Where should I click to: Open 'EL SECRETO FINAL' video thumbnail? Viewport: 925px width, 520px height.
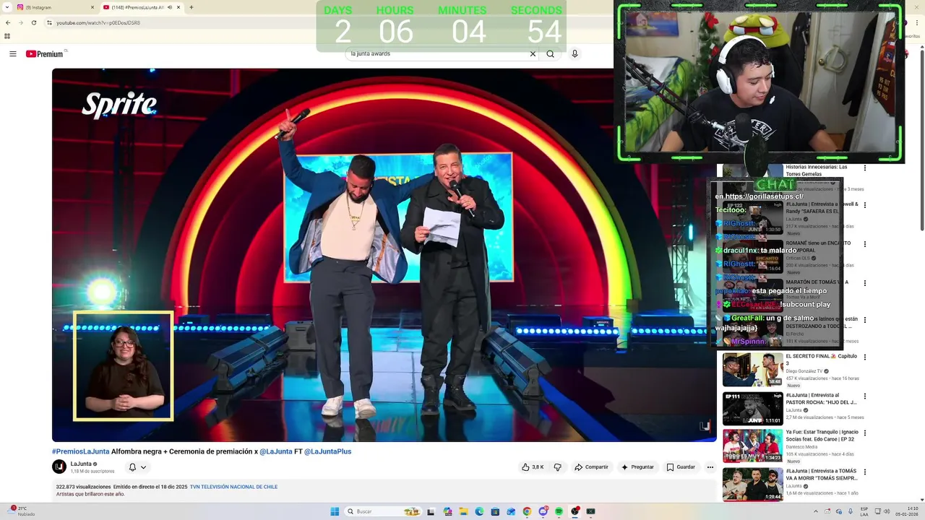pos(752,369)
